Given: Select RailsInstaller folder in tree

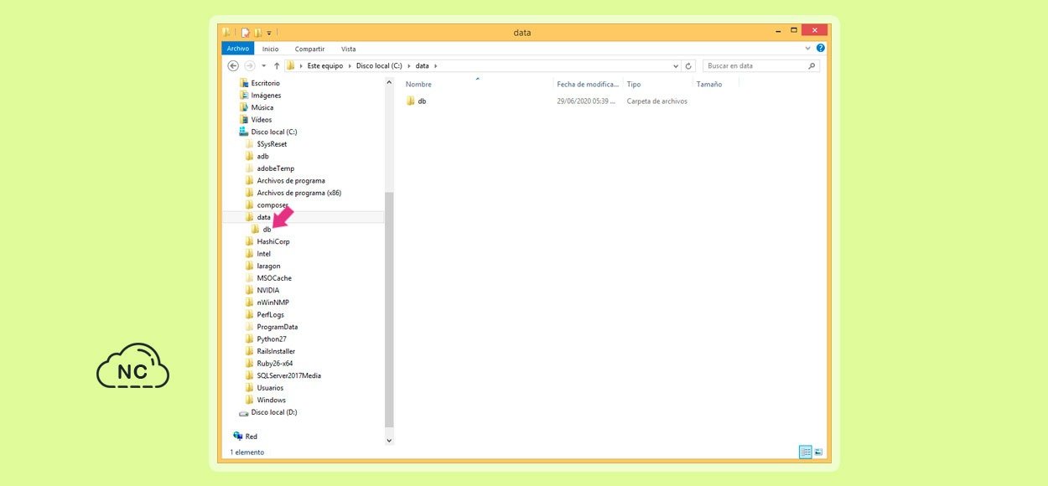Looking at the screenshot, I should pos(276,351).
